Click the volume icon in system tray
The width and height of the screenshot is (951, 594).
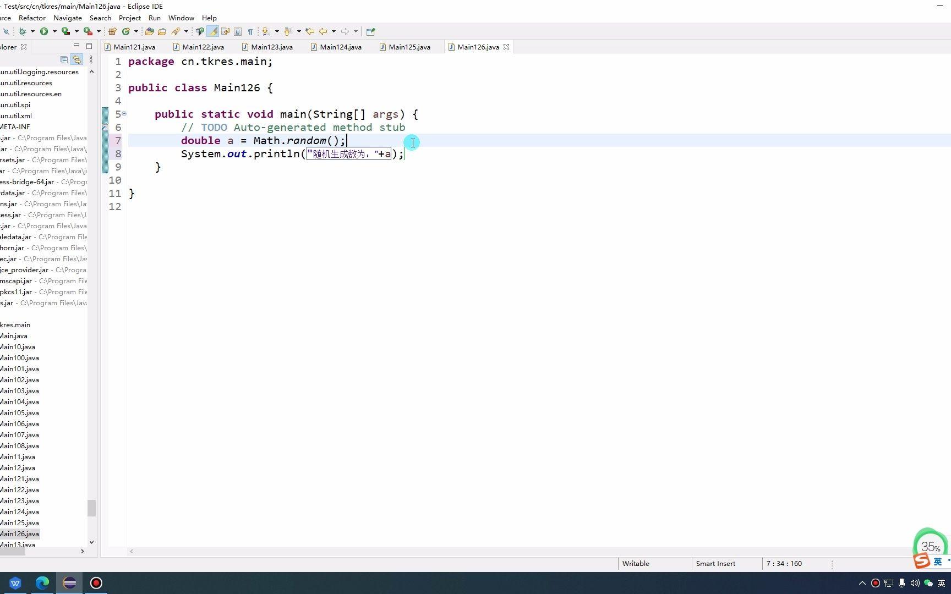coord(915,583)
